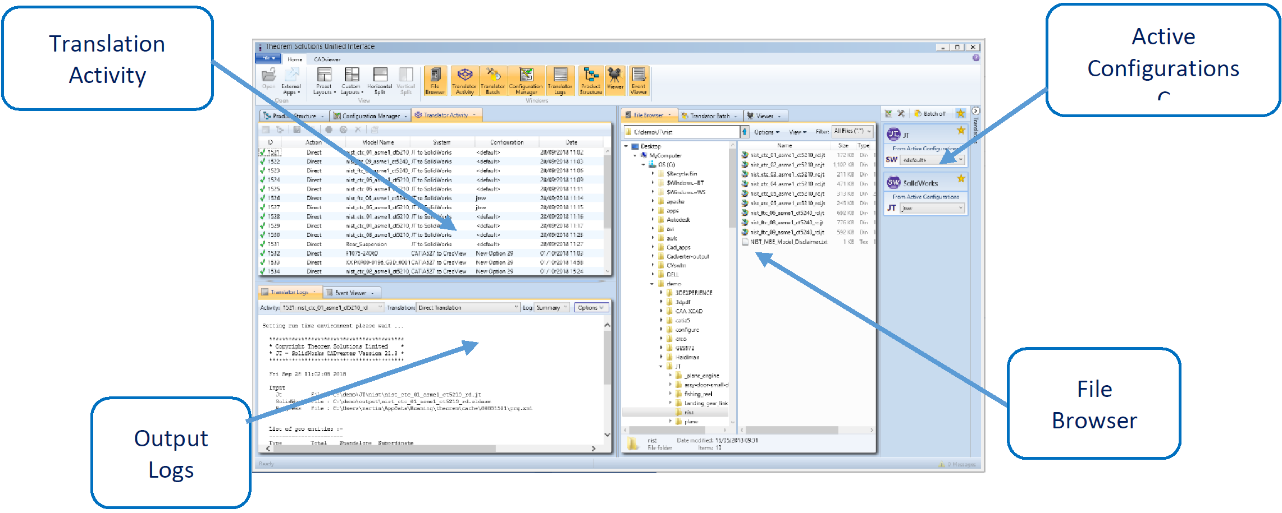Open Product Structure from the ribbon

pyautogui.click(x=591, y=81)
